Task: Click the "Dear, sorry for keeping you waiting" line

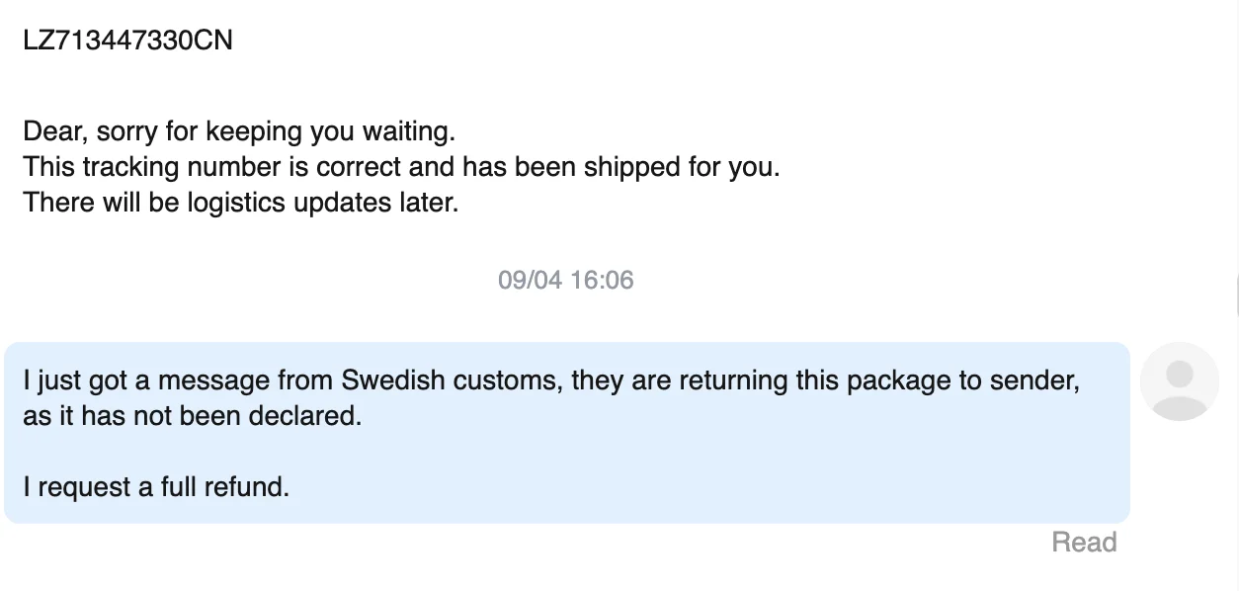Action: point(239,131)
